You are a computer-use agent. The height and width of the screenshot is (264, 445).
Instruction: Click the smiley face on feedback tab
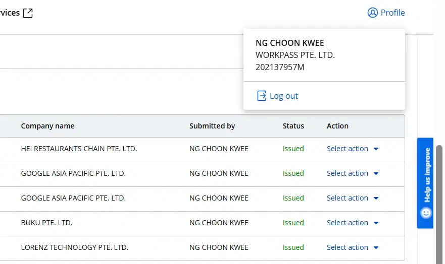pyautogui.click(x=426, y=213)
